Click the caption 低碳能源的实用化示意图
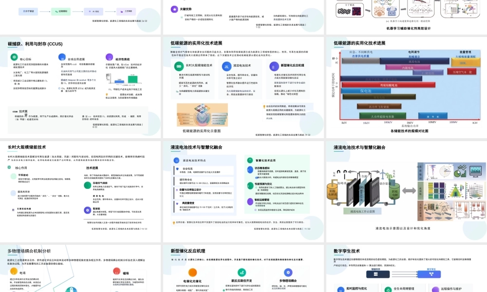 (202, 131)
